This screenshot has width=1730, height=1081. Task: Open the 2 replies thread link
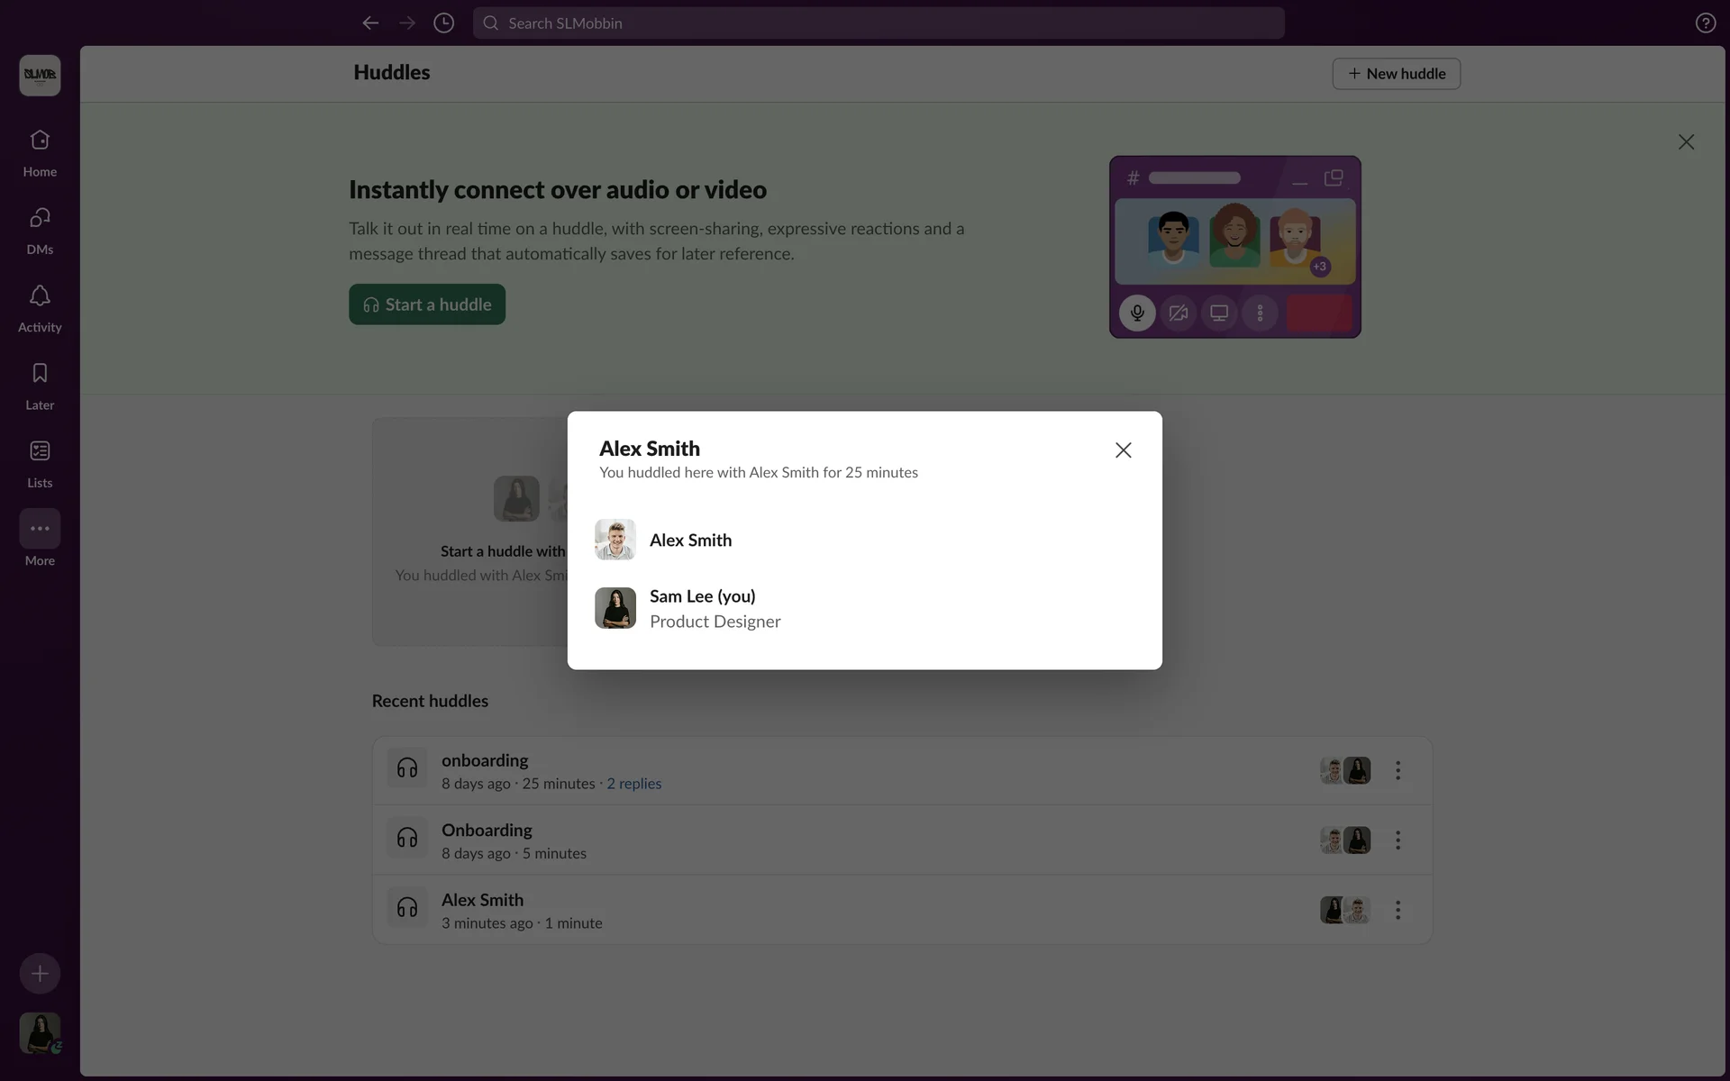(633, 784)
